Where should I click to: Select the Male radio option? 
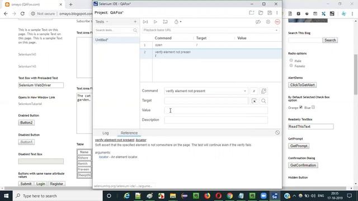291,60
